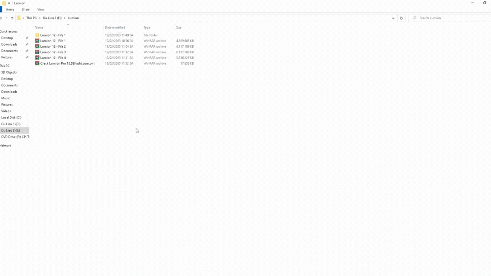Click the pin icon beside Pictures

tap(26, 57)
